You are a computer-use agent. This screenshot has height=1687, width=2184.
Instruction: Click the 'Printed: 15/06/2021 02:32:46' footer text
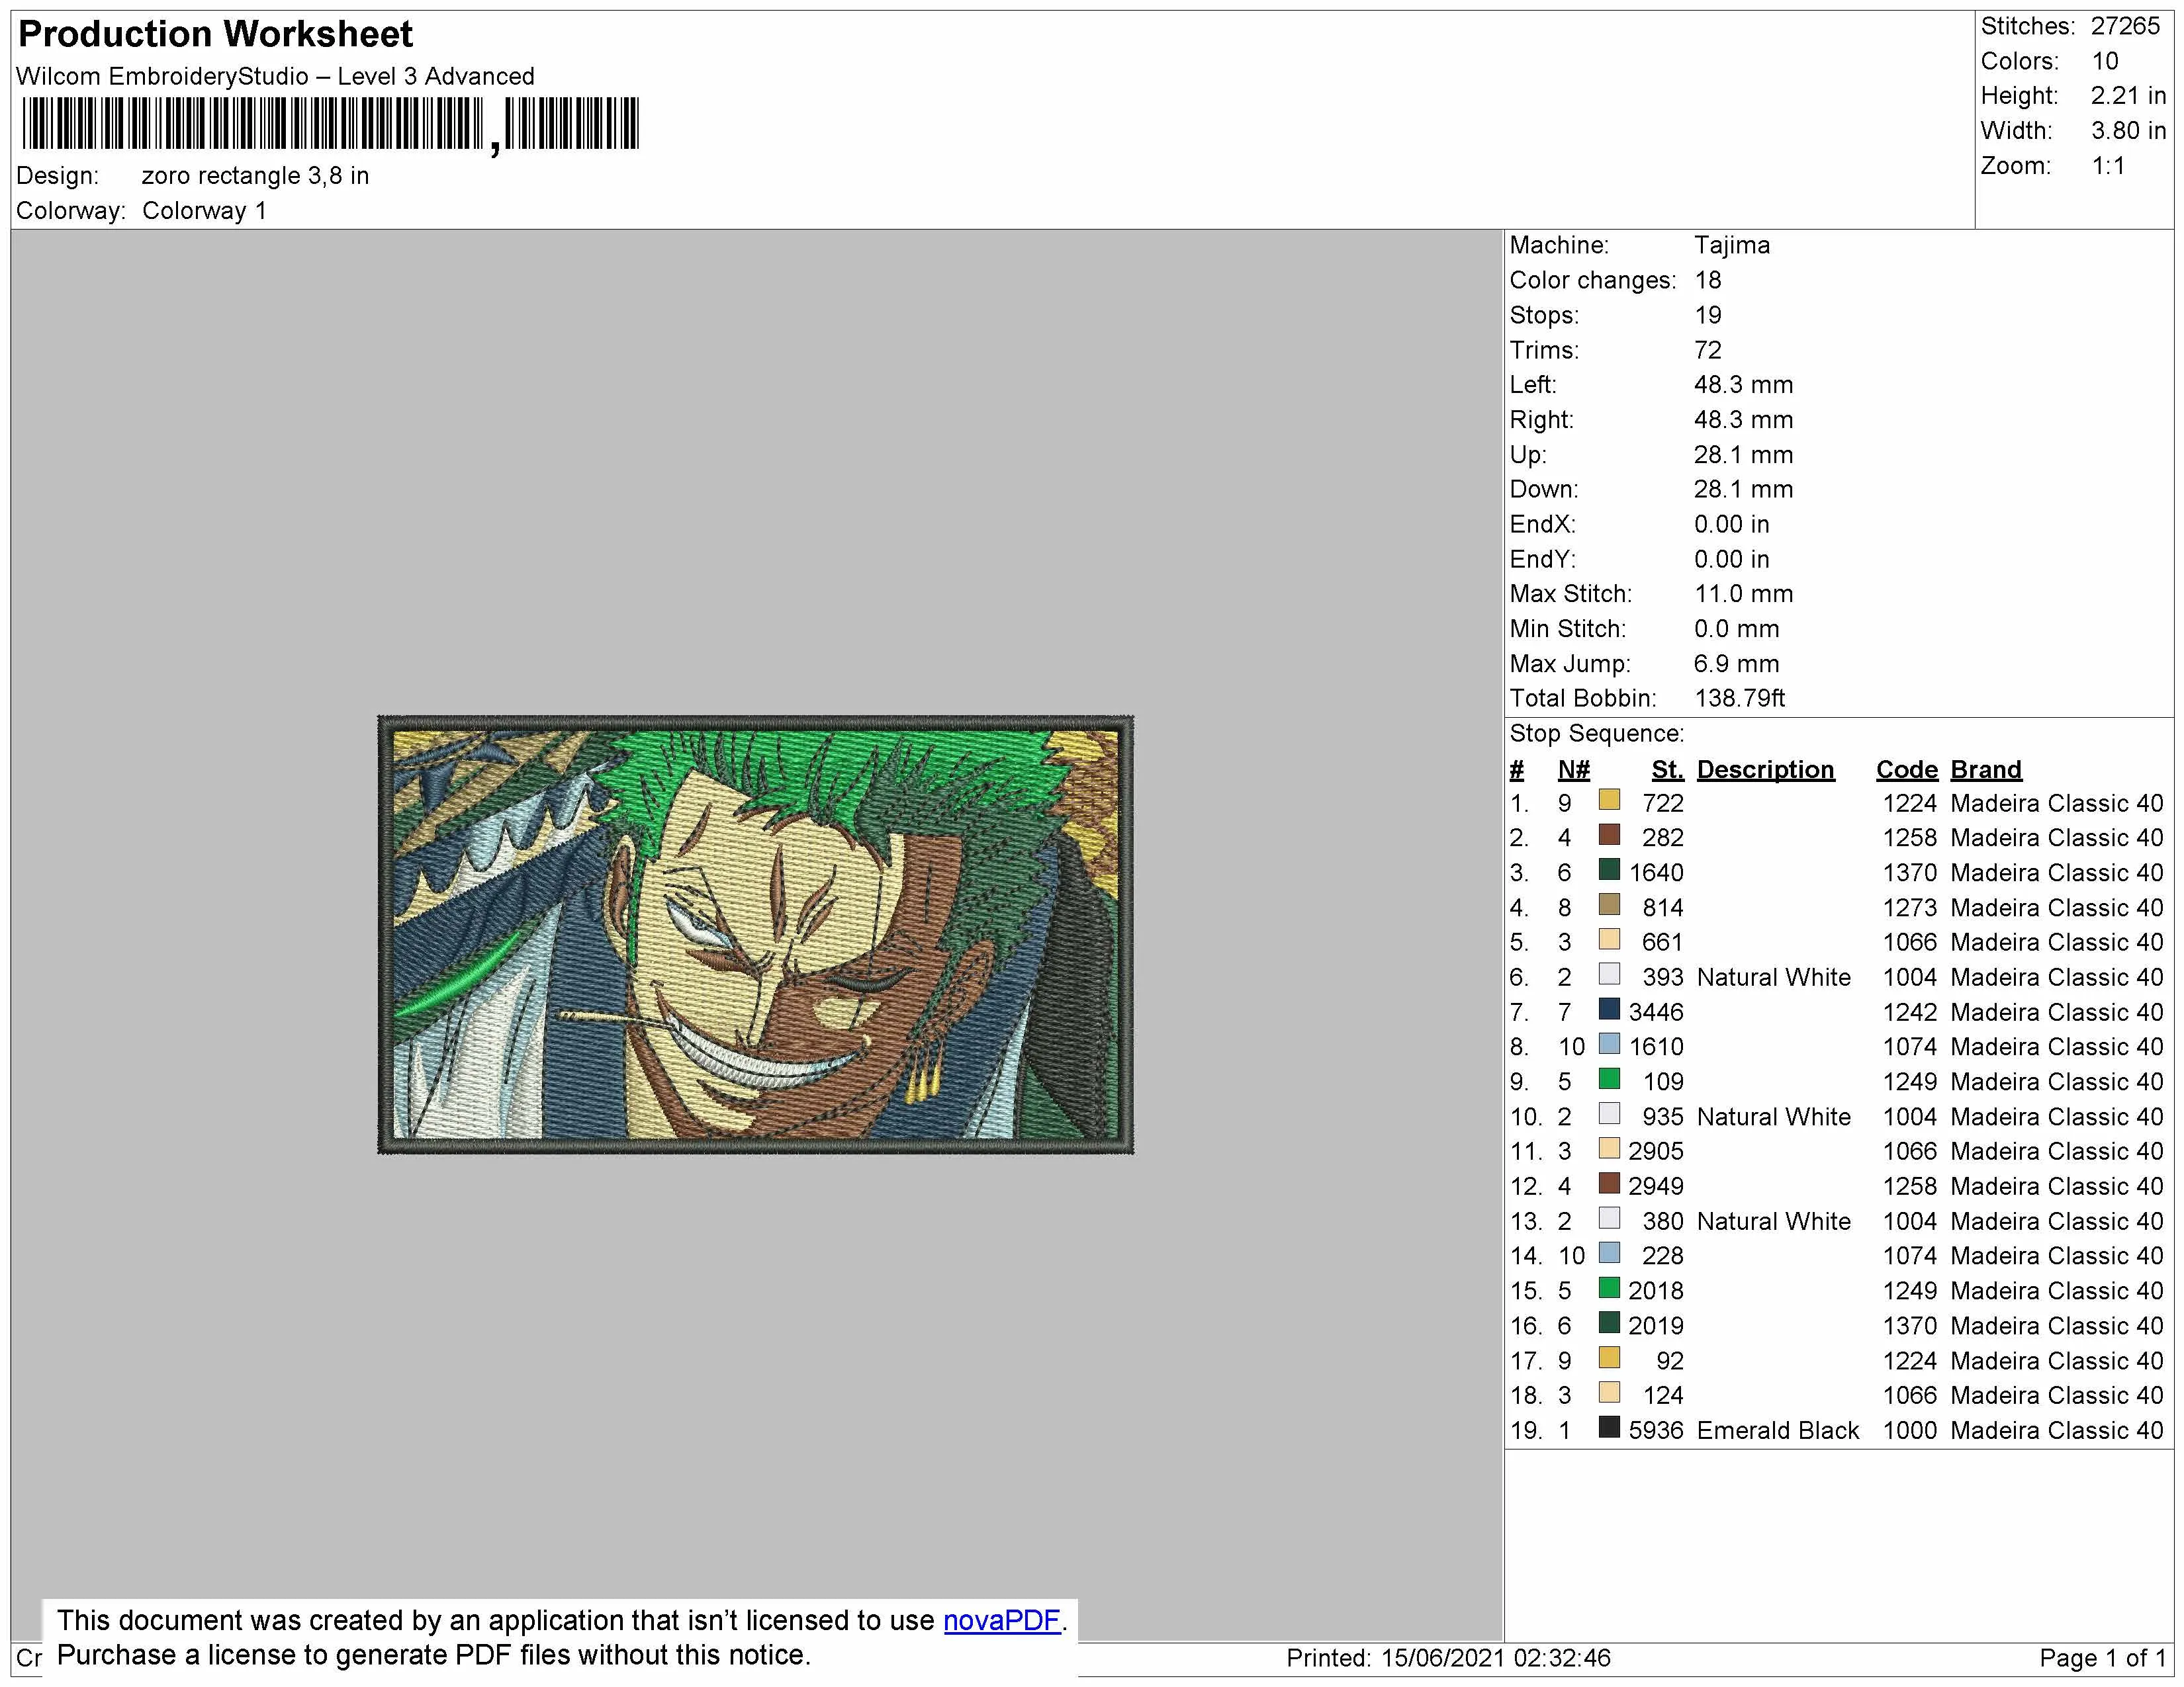tap(1449, 1659)
